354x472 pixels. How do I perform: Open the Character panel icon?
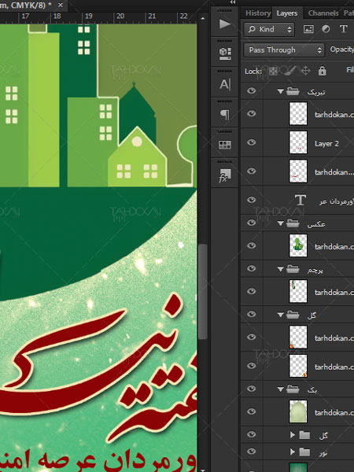pyautogui.click(x=224, y=84)
